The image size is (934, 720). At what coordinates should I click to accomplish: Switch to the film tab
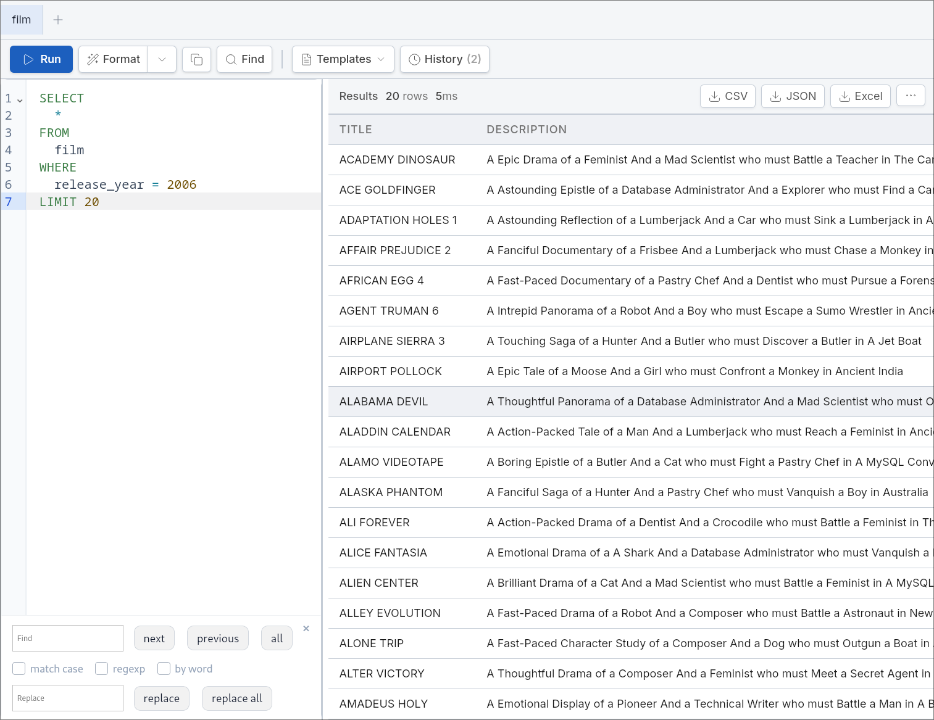[22, 20]
